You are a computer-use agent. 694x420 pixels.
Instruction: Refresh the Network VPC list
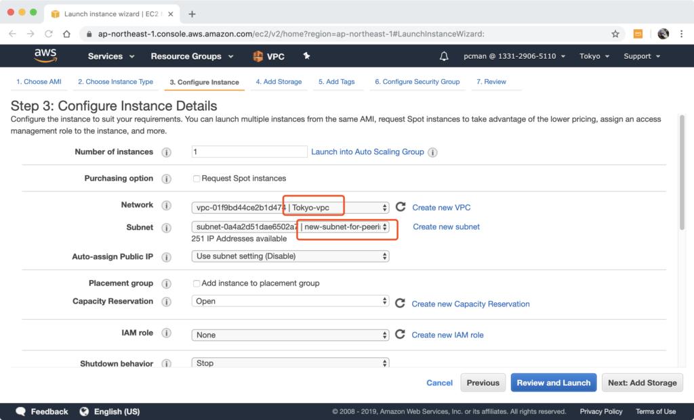[401, 207]
